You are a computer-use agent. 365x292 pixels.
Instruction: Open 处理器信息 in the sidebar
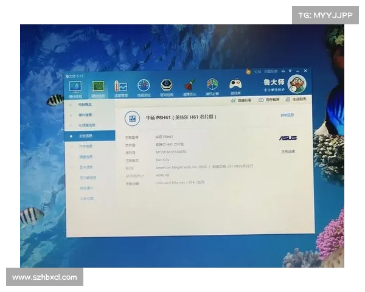coord(86,125)
